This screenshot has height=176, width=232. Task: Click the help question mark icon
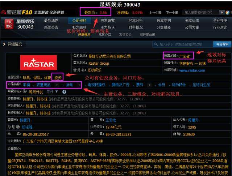click(64, 92)
